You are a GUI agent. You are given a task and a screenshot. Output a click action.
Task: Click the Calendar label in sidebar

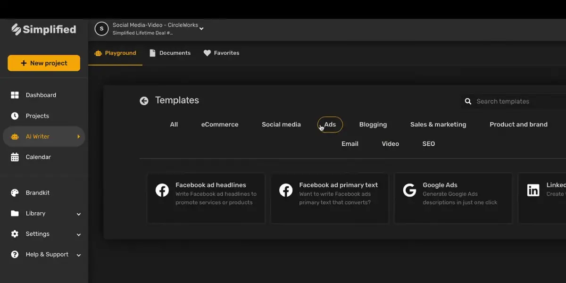[38, 157]
